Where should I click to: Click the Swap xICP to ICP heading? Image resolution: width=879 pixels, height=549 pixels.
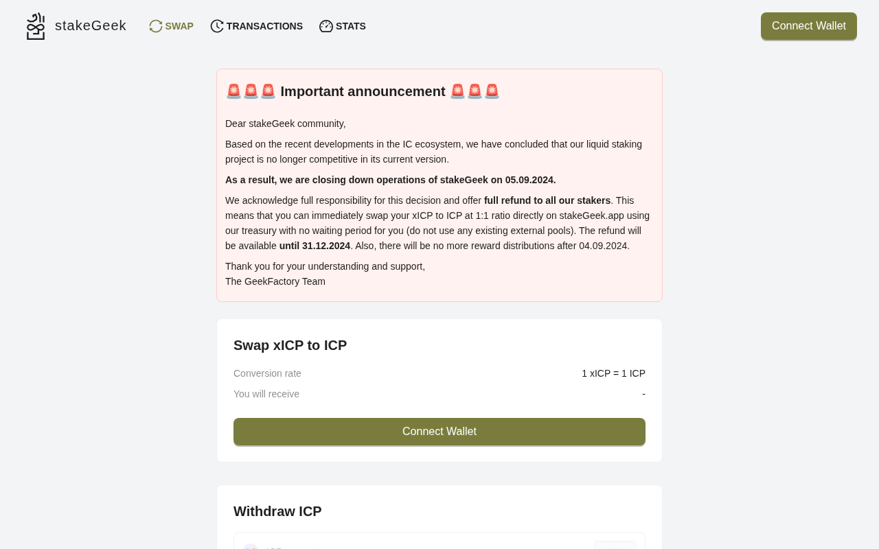290,345
